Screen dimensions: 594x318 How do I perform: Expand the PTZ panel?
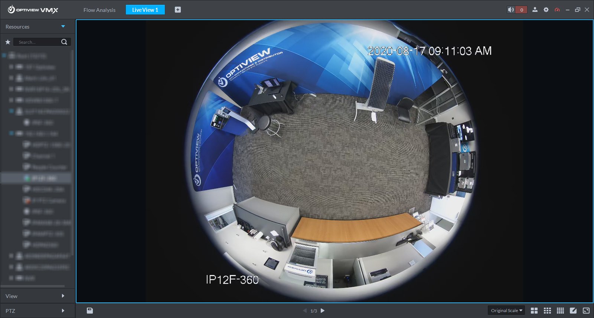(x=63, y=311)
